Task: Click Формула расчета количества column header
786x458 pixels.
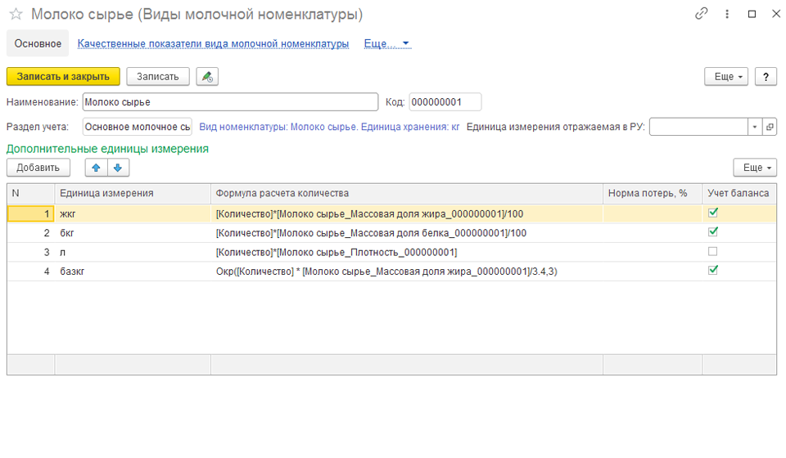Action: click(x=407, y=193)
